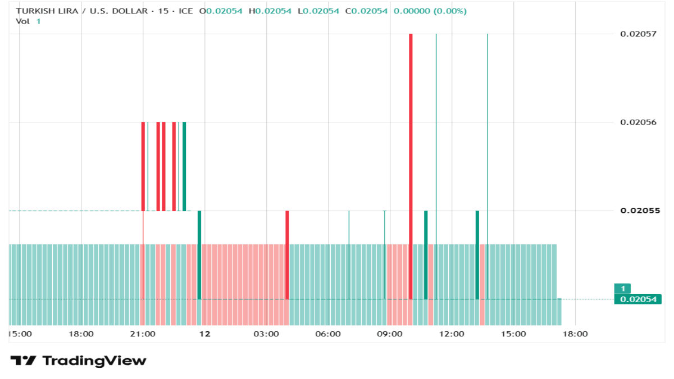Click the current price tag 0.02054

tap(638, 299)
